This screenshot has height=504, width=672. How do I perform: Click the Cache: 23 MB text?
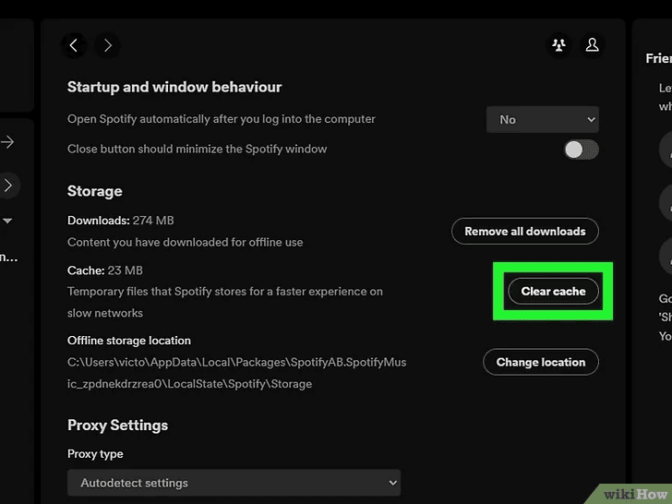point(105,270)
